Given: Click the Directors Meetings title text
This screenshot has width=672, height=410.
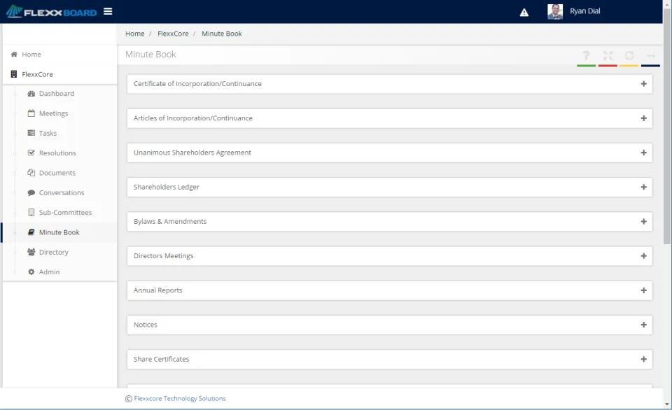Looking at the screenshot, I should coord(163,256).
